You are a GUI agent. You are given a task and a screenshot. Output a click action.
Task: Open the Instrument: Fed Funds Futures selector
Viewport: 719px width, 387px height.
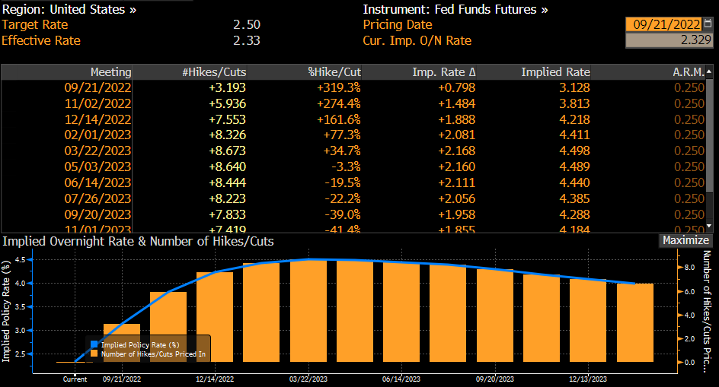[x=455, y=9]
